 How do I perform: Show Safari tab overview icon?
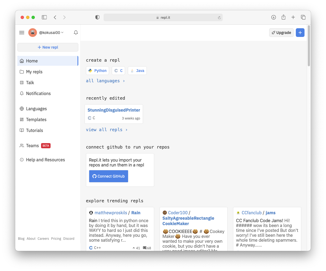[303, 17]
